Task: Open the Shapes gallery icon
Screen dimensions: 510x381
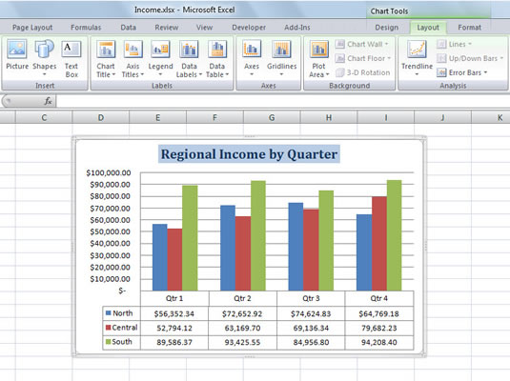Action: [x=44, y=50]
